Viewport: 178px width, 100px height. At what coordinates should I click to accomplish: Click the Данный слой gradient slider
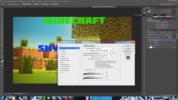pyautogui.click(x=95, y=74)
